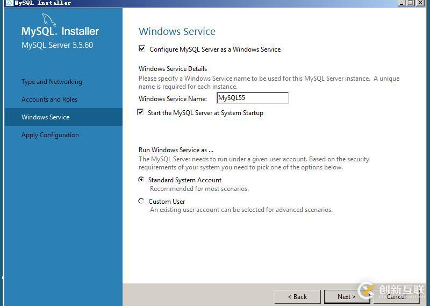Select Windows Service in the sidebar
Viewport: 430px width, 306px height.
(46, 117)
